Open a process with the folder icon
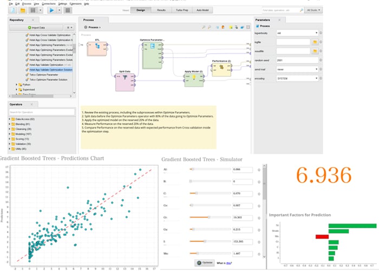The width and height of the screenshot is (379, 271). pos(23,10)
